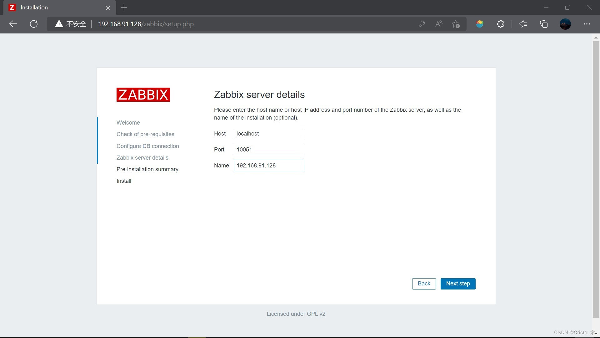Select the Installation tab
The width and height of the screenshot is (600, 338).
pyautogui.click(x=56, y=8)
